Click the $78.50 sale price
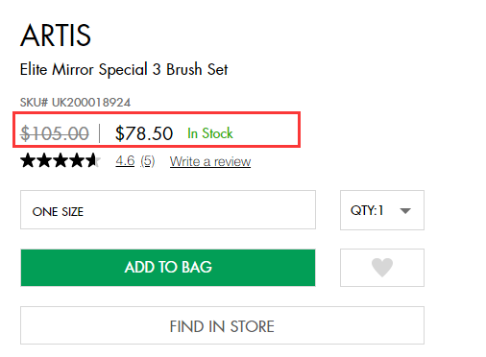486x357 pixels. click(144, 133)
